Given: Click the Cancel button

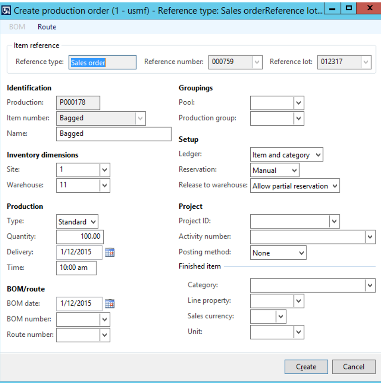Looking at the screenshot, I should [354, 367].
